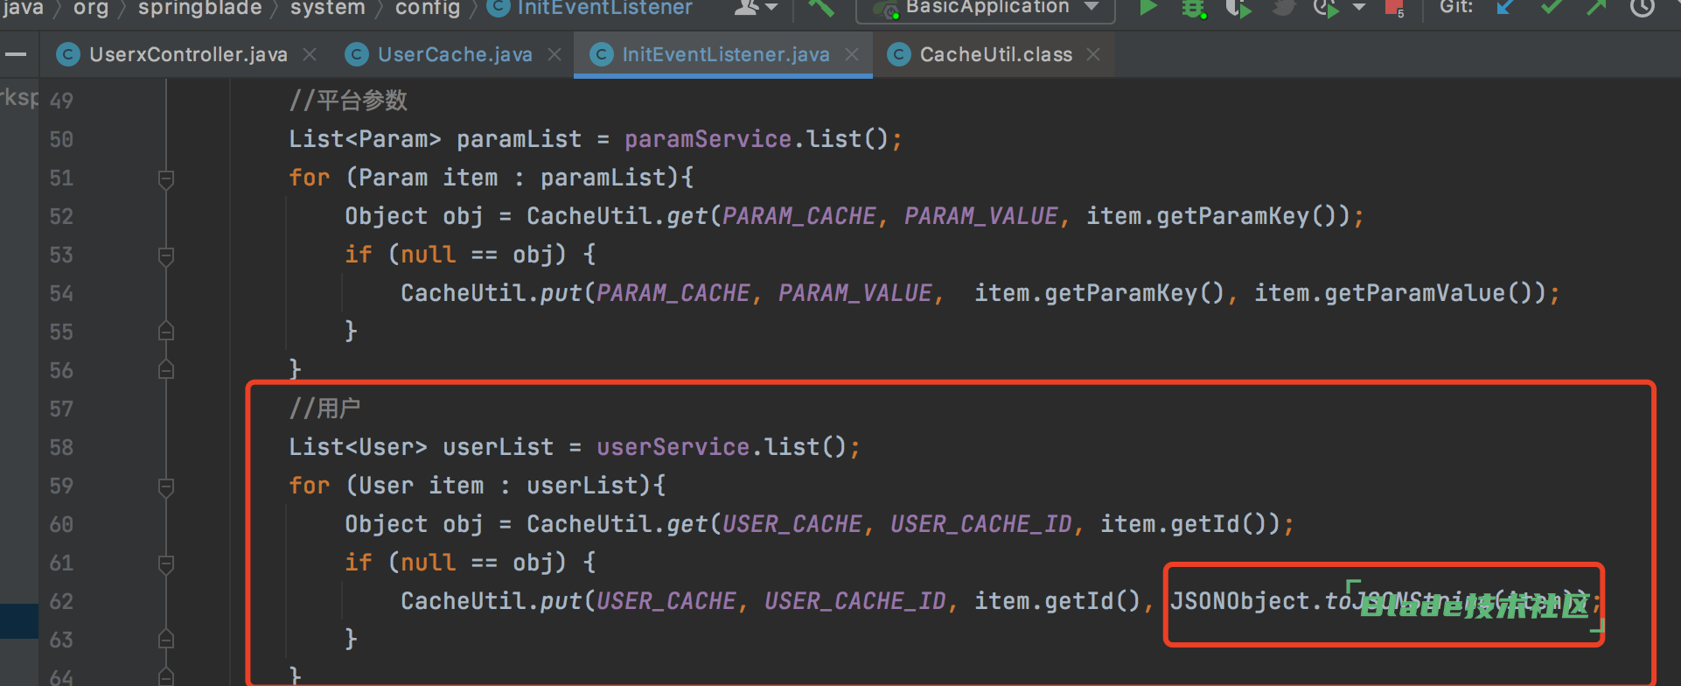1681x686 pixels.
Task: Collapse the for loop at line 59
Action: point(166,486)
